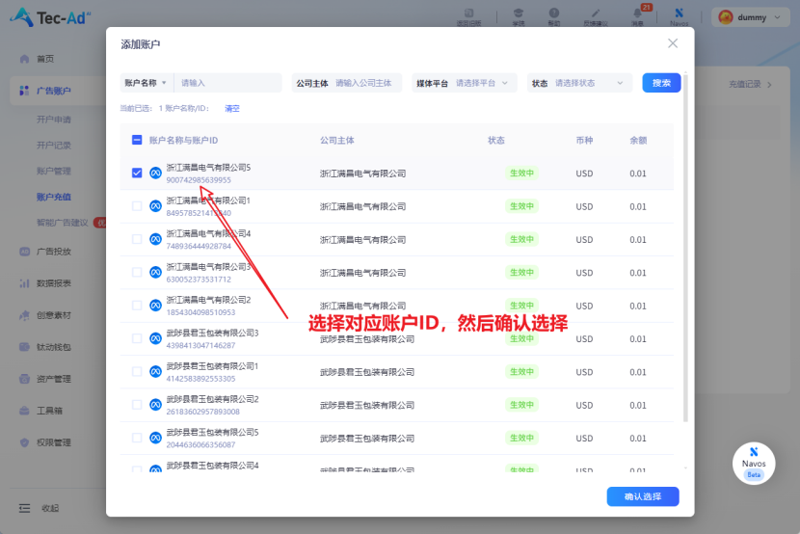The image size is (800, 534).
Task: Click Meta icon for 浙江满昌电气有限公司3
Action: click(x=155, y=273)
